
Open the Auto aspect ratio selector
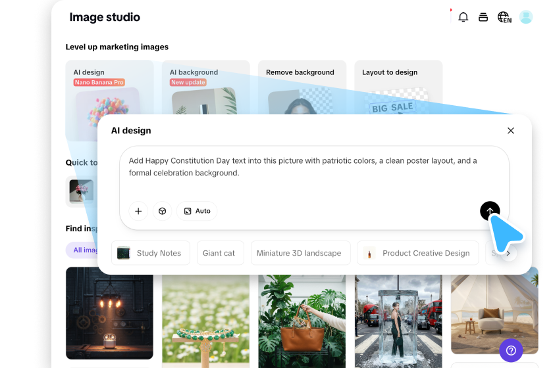coord(197,211)
